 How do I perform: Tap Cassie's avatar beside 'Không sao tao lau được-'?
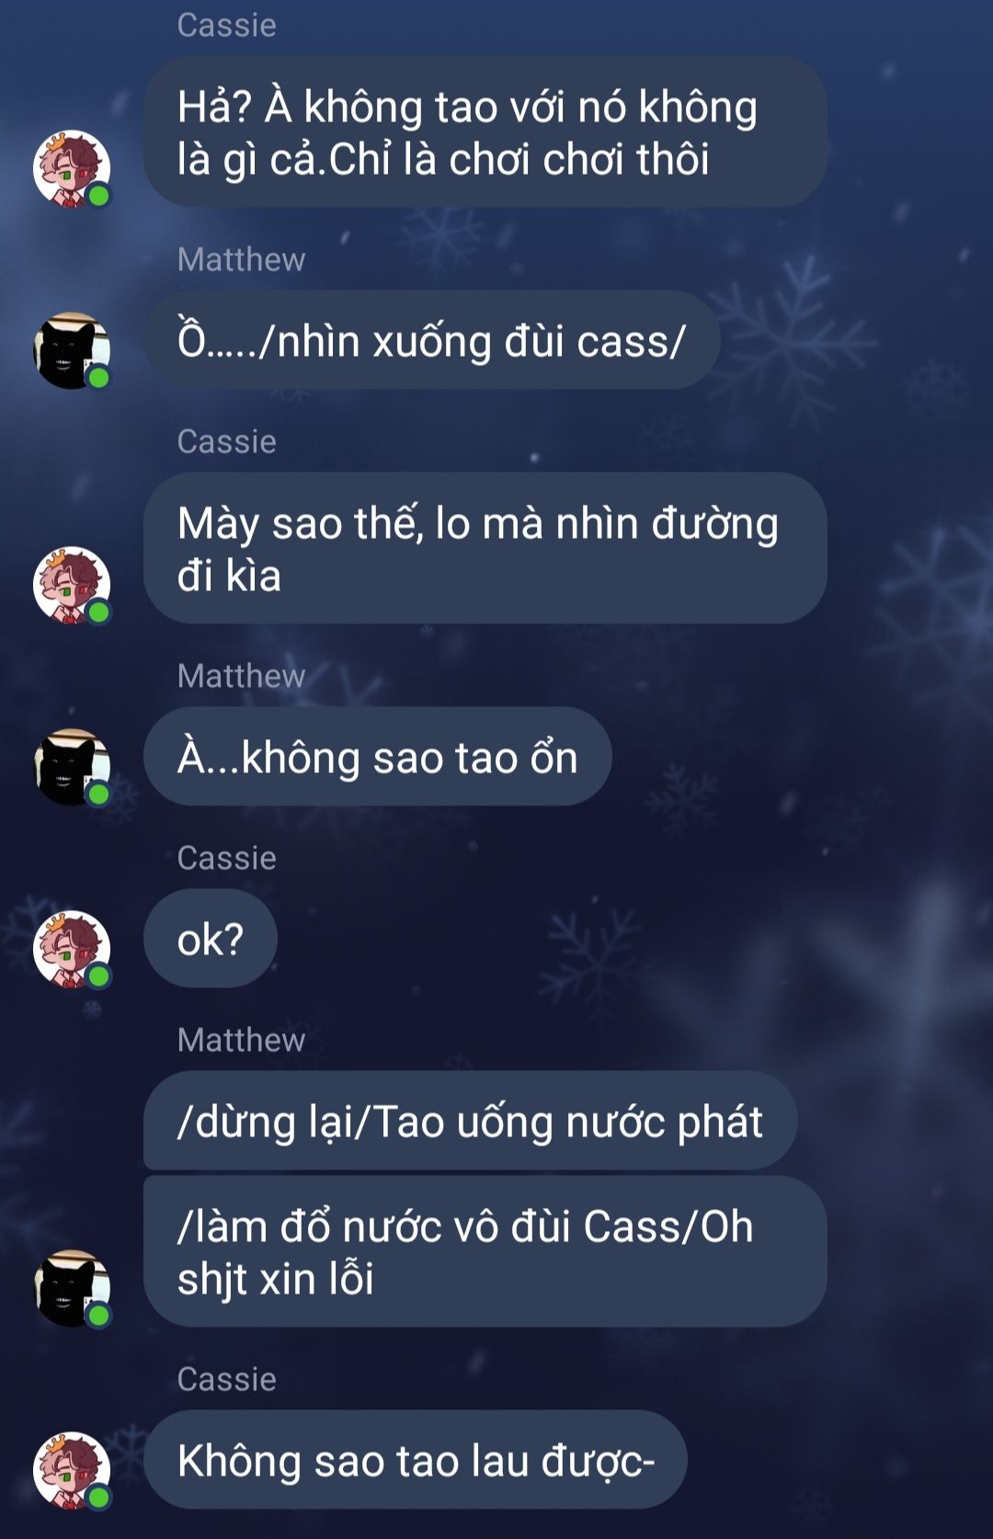coord(72,1470)
